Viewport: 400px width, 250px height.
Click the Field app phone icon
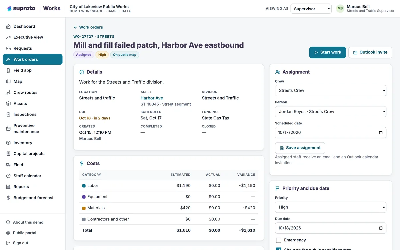coord(8,70)
